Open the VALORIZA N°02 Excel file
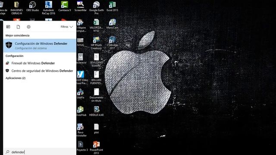This screenshot has height=155, width=276. tap(96, 25)
